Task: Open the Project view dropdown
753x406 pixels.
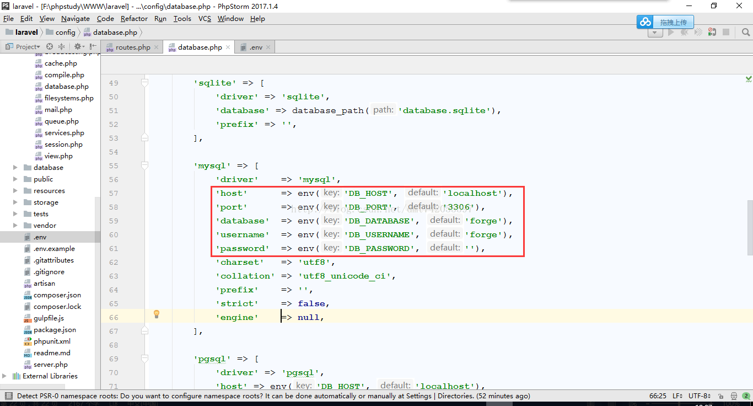Action: 23,47
